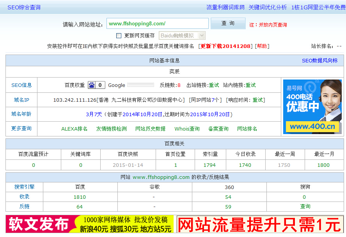Click 百度流量预计 value 0
The height and width of the screenshot is (237, 346).
pyautogui.click(x=33, y=165)
